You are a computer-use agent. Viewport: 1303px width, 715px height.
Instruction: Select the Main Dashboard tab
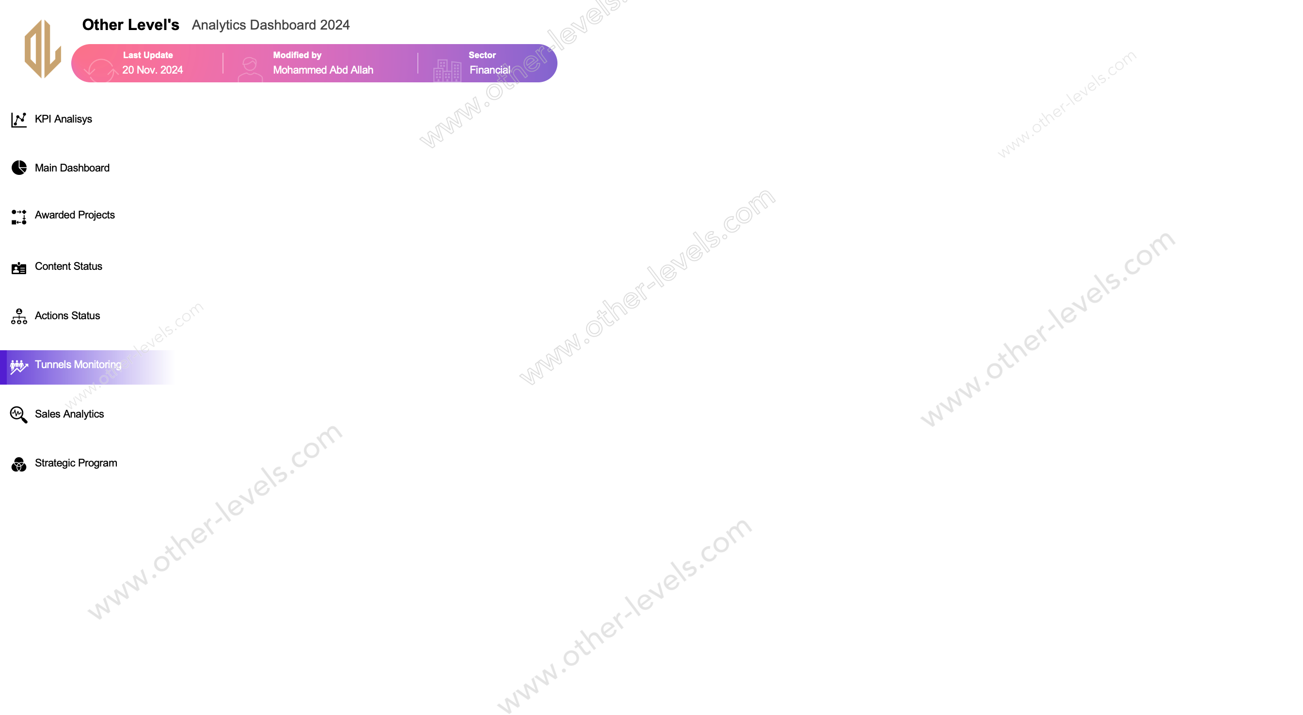pos(71,167)
